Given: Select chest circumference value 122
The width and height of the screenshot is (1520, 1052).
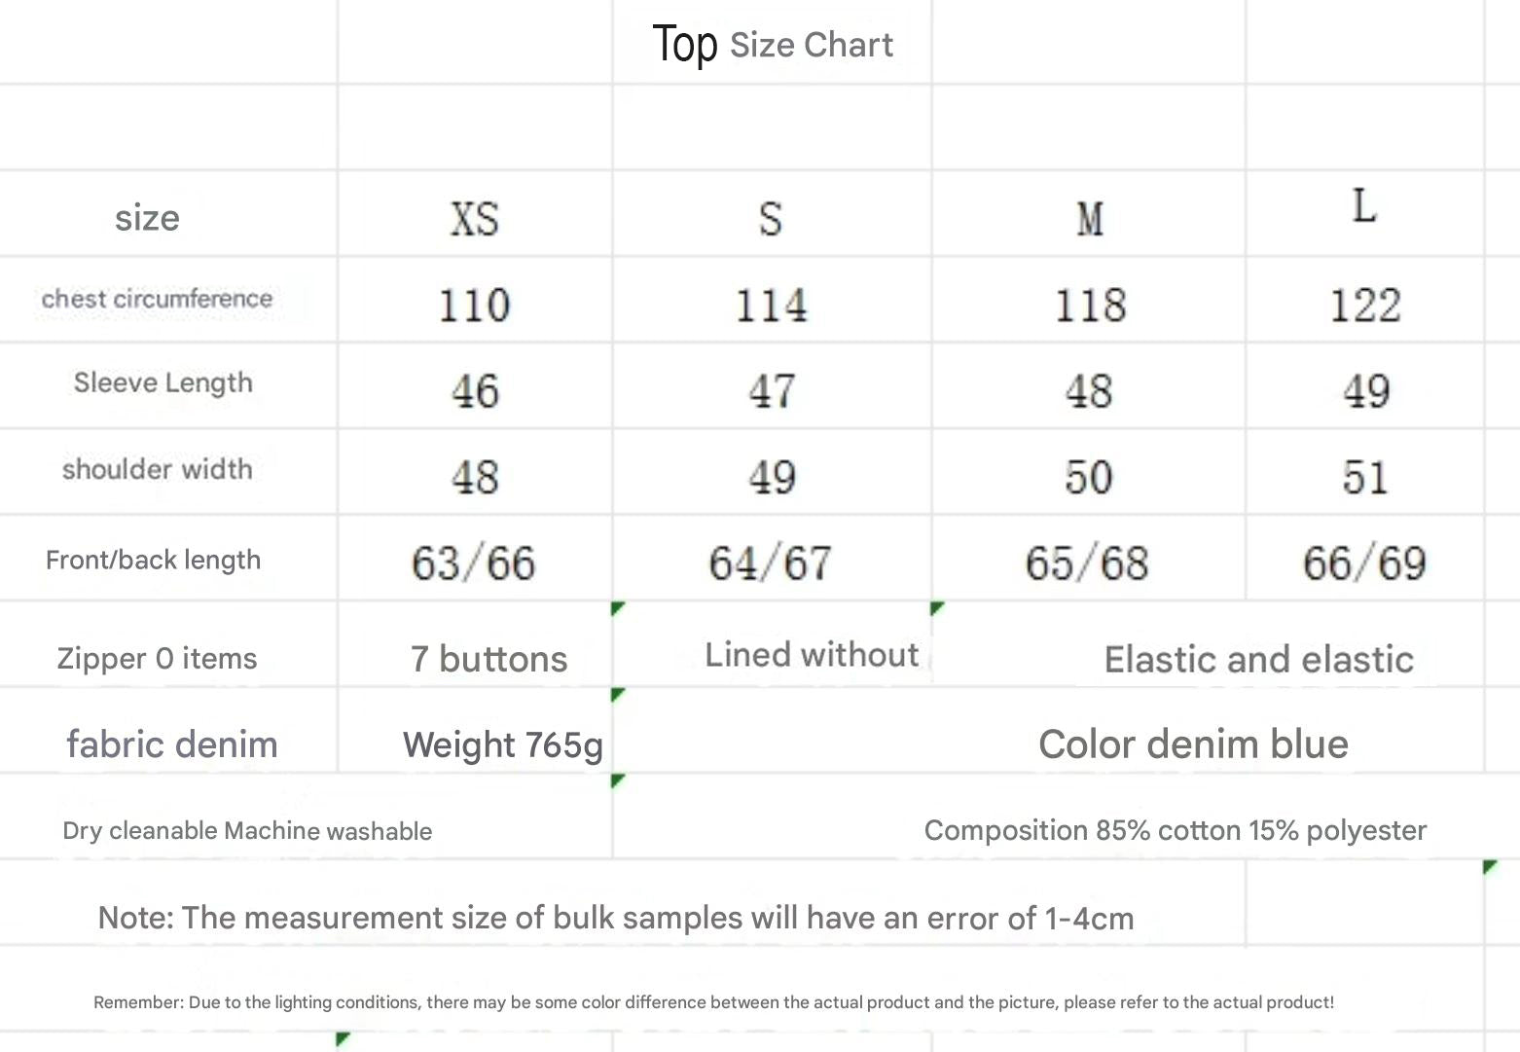Looking at the screenshot, I should [1365, 306].
